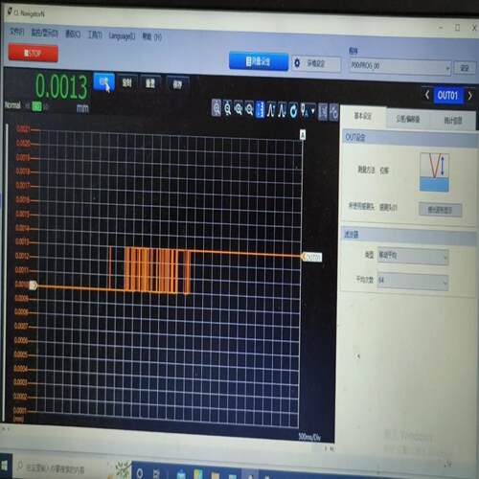Click the large blue measurement settings button
Screen dimensions: 479x479
259,61
